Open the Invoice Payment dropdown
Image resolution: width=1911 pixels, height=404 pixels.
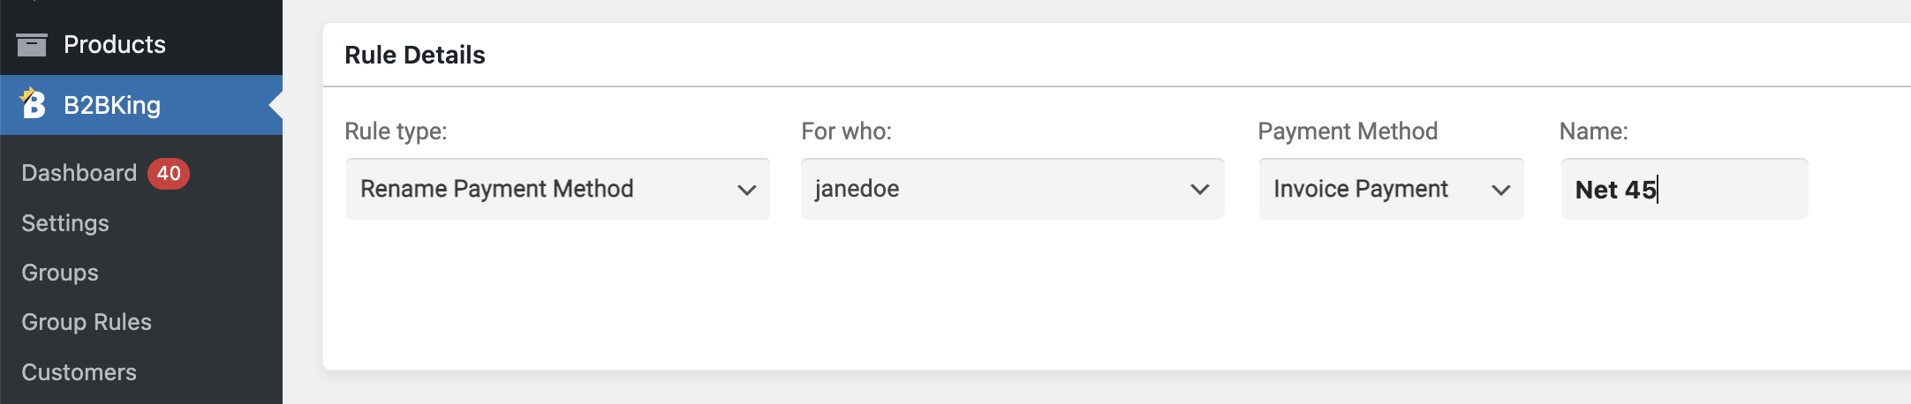tap(1392, 189)
